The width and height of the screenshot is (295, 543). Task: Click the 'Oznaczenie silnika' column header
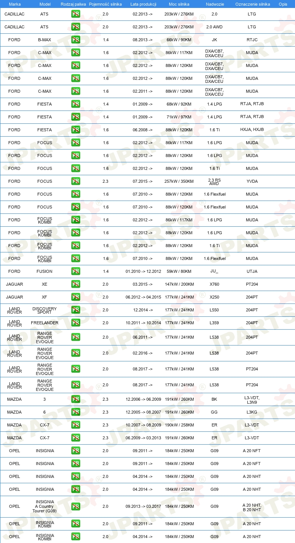[252, 4]
